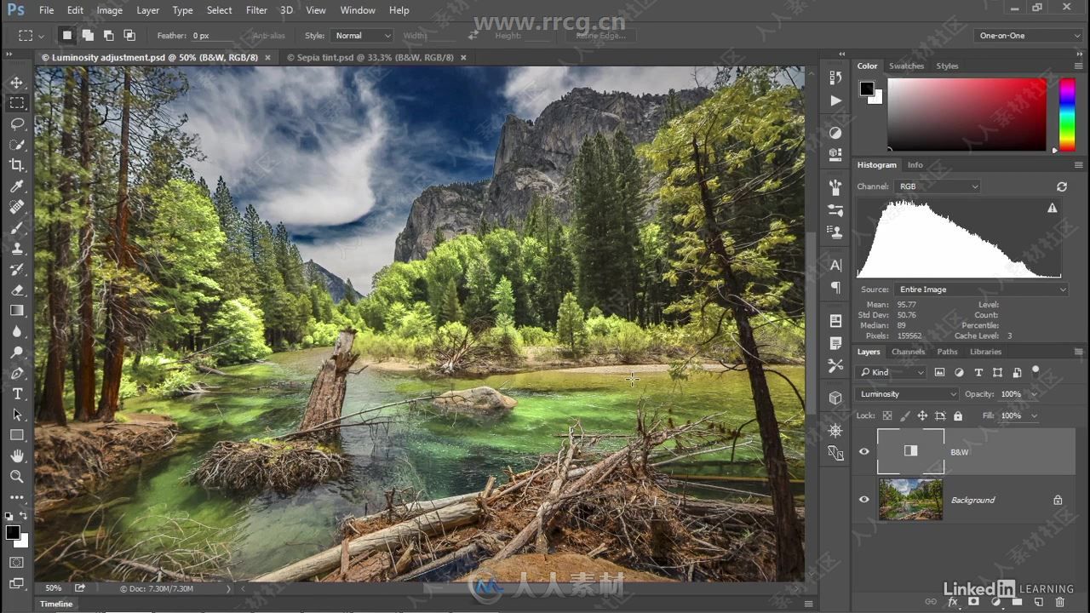
Task: Open the One-on-One workspace dropdown
Action: pyautogui.click(x=1029, y=36)
